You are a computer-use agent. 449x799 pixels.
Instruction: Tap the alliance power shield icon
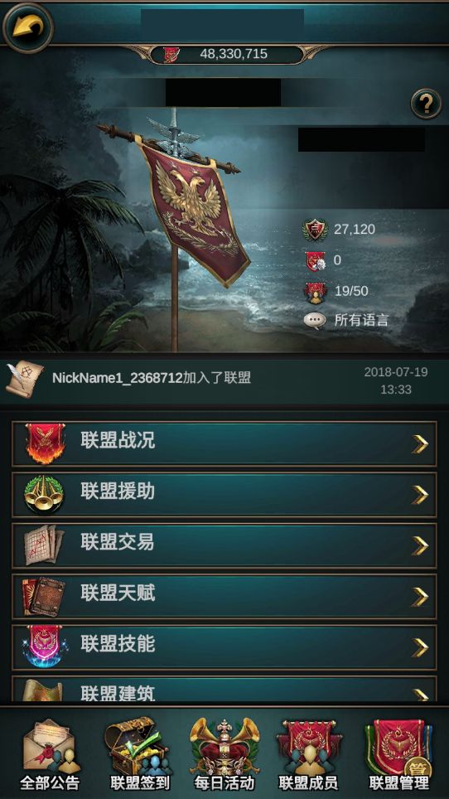[x=315, y=230]
